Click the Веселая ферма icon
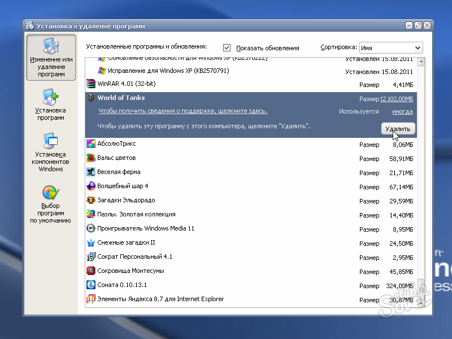 [91, 172]
